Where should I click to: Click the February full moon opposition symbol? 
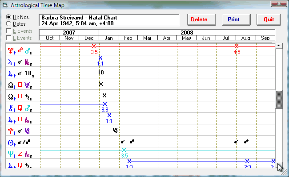[x=132, y=142]
